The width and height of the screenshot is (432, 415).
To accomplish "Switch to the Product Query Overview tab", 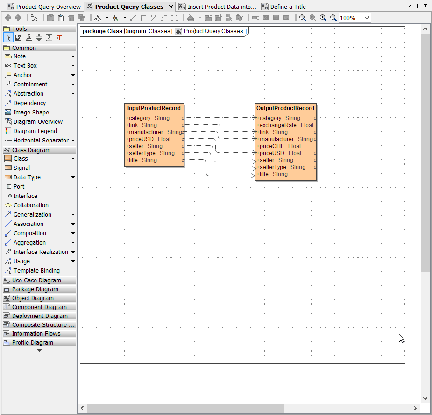I will point(43,7).
